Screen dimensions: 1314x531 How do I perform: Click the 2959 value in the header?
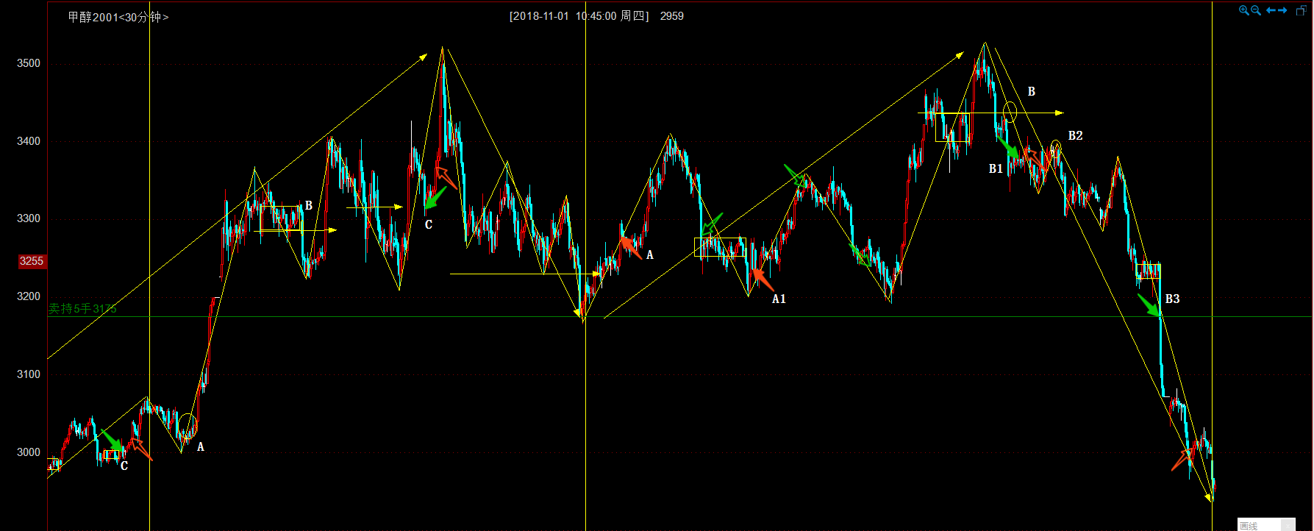[671, 16]
